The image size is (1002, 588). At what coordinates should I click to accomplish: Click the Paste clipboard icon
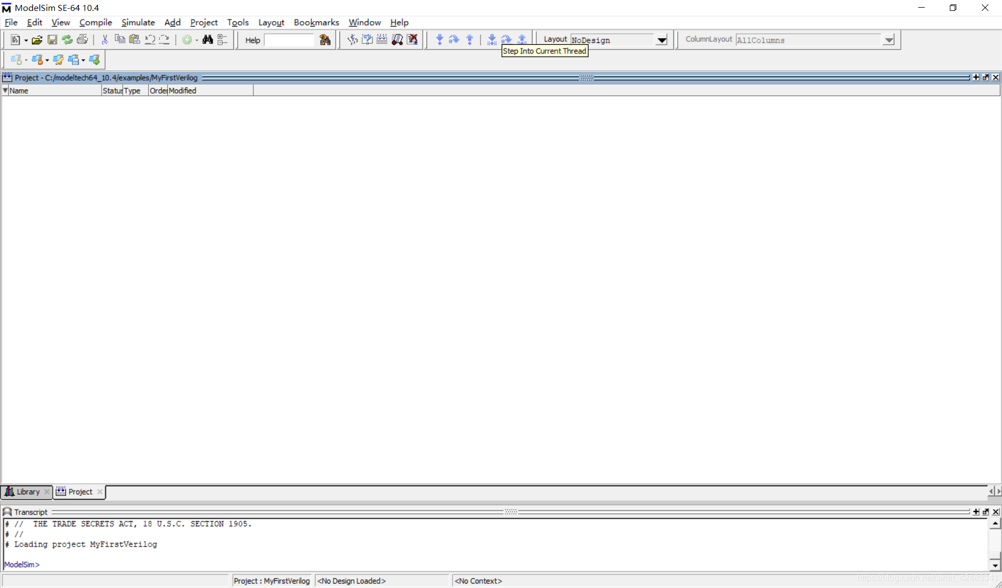(x=134, y=40)
